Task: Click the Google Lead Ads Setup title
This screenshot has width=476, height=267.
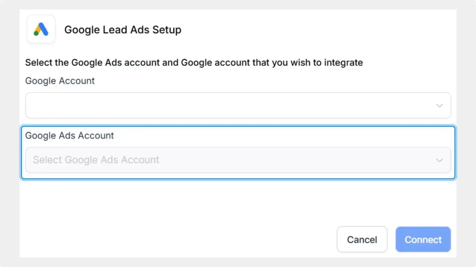Action: tap(123, 30)
